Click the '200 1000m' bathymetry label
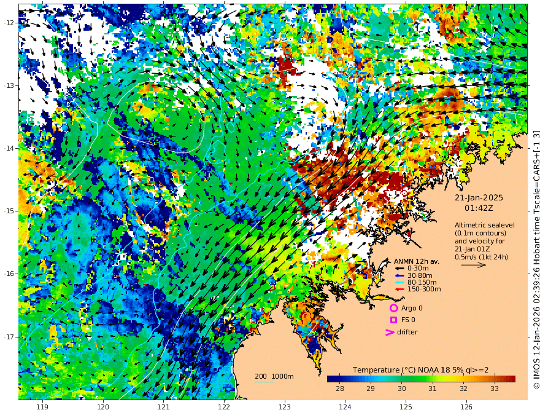This screenshot has height=418, width=540. click(x=274, y=376)
